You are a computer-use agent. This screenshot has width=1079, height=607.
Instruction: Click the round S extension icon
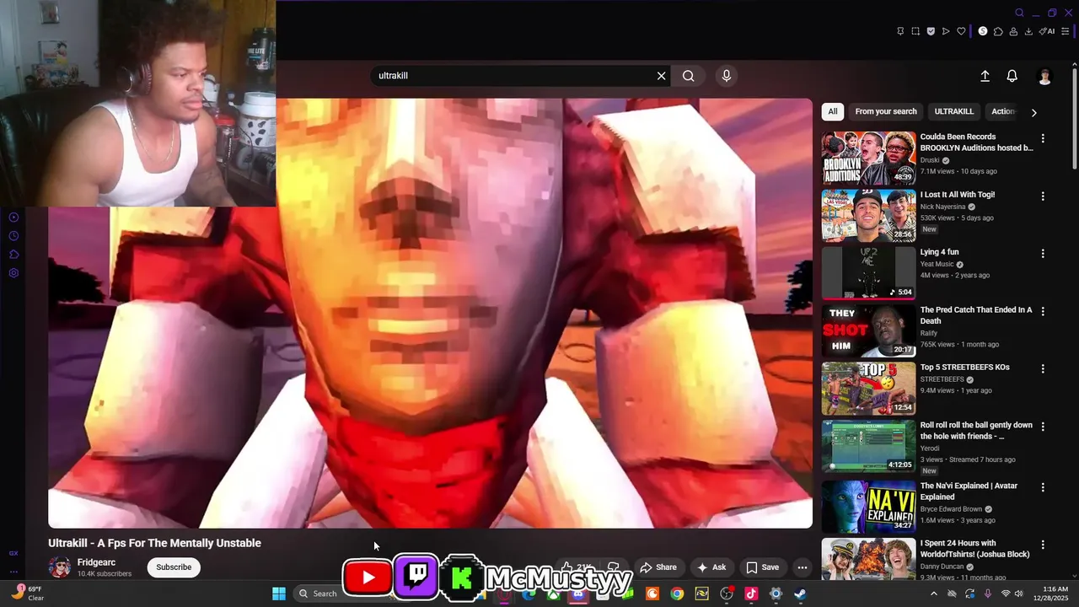pyautogui.click(x=982, y=31)
